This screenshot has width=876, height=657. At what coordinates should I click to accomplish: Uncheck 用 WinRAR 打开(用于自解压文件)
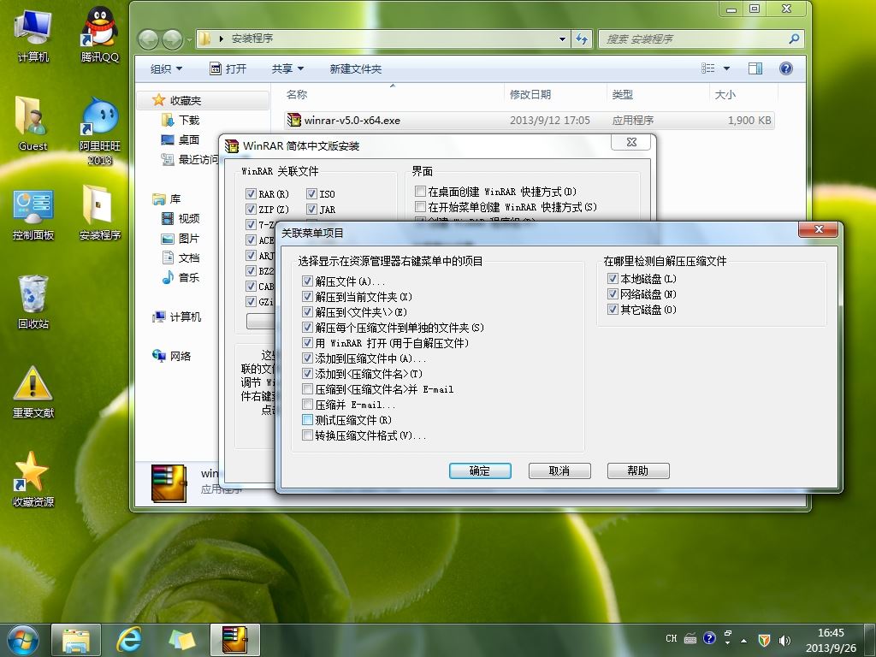[x=307, y=343]
